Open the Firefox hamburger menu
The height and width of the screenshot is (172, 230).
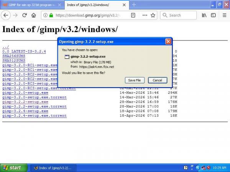pos(224,15)
